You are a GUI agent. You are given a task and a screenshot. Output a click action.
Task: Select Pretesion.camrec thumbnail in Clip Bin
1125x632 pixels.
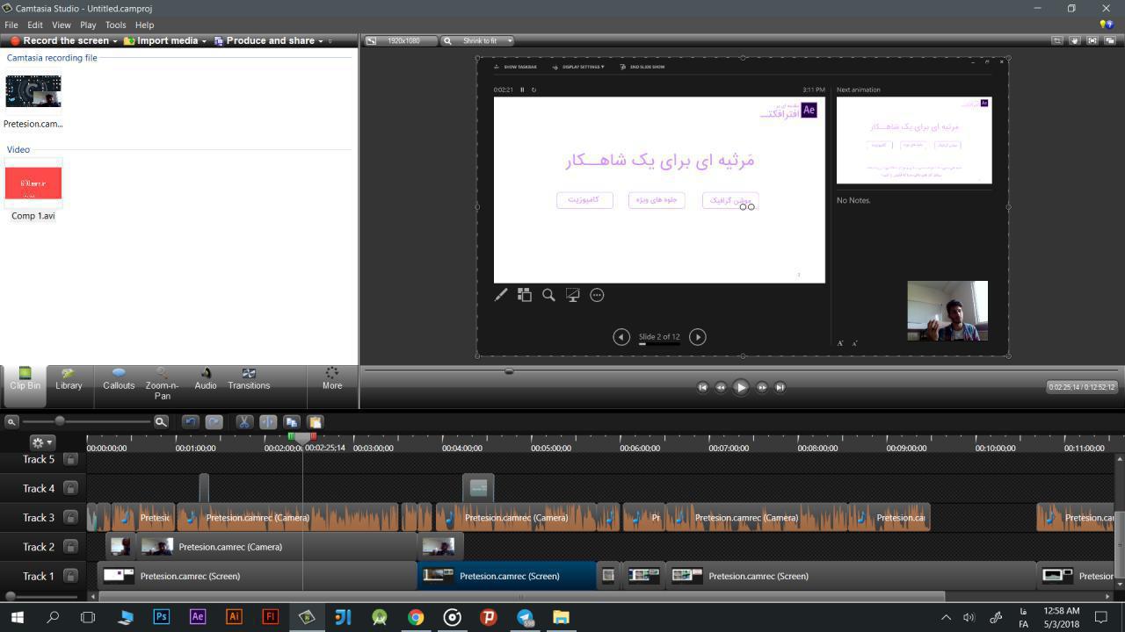(x=33, y=91)
